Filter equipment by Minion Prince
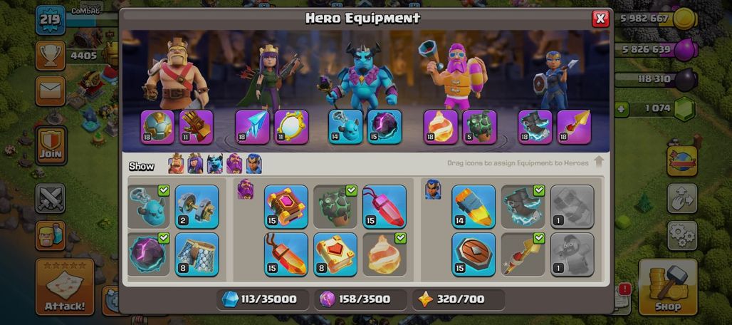The height and width of the screenshot is (325, 732). [x=215, y=164]
